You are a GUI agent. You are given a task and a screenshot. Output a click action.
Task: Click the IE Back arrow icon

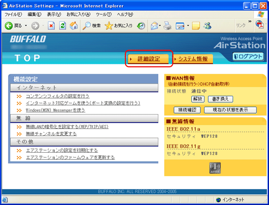click(9, 26)
